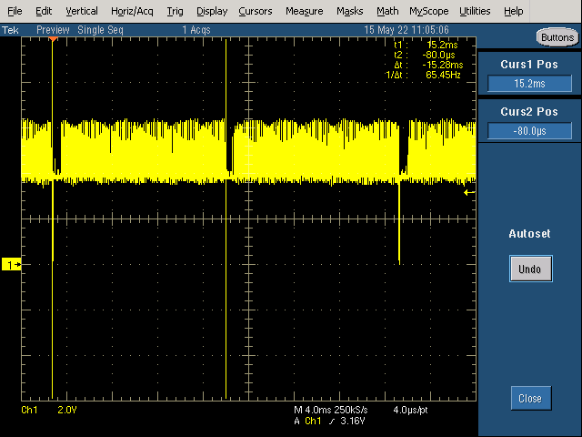The height and width of the screenshot is (437, 582).
Task: Click the Preview acquisition status
Action: coord(53,30)
